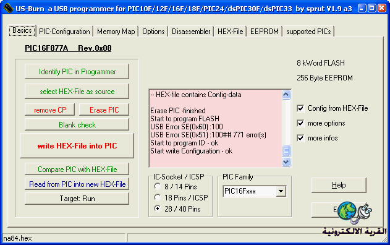This screenshot has width=390, height=245.
Task: Click the 'HEX-file contains Config-data' log line
Action: pyautogui.click(x=196, y=95)
